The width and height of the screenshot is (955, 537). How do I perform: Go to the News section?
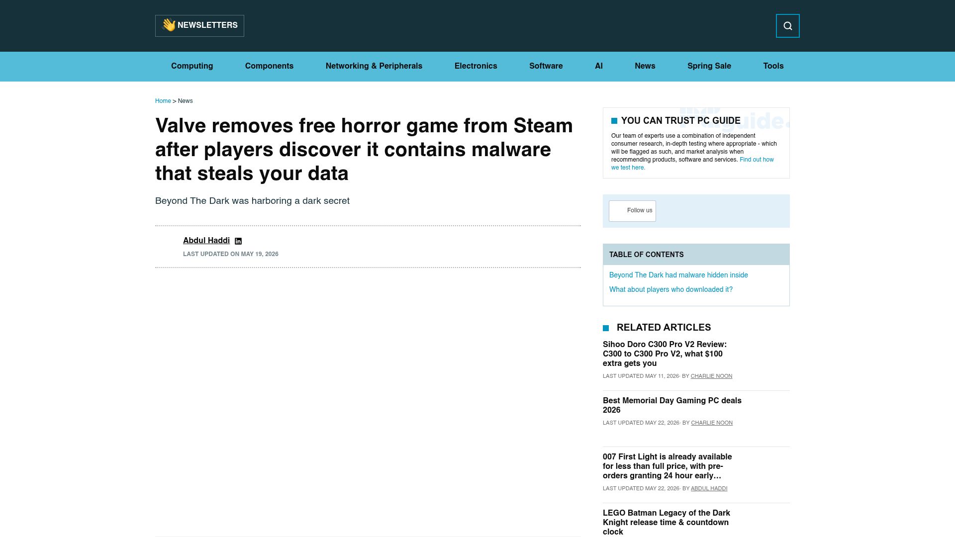point(645,66)
